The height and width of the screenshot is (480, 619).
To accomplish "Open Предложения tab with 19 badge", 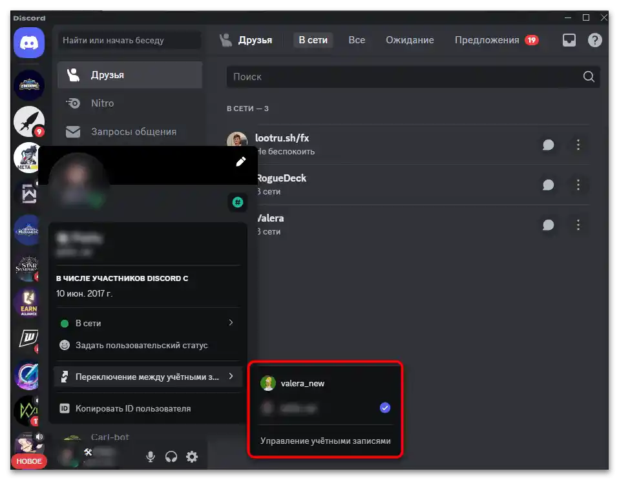I will coord(496,40).
